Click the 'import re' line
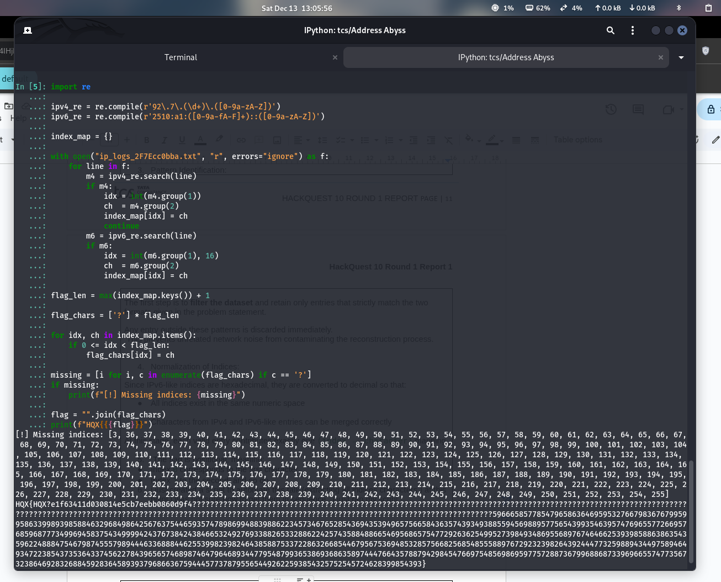Image resolution: width=721 pixels, height=582 pixels. (x=71, y=87)
